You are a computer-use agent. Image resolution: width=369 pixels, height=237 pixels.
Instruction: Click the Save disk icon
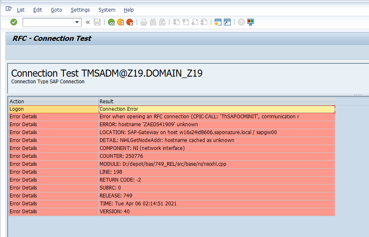pyautogui.click(x=97, y=22)
